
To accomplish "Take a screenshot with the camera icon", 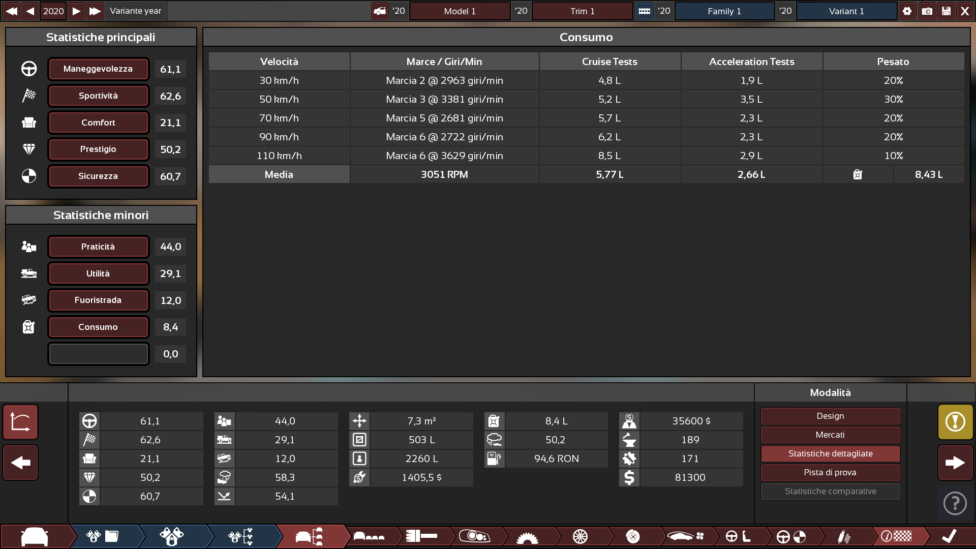I will (927, 11).
